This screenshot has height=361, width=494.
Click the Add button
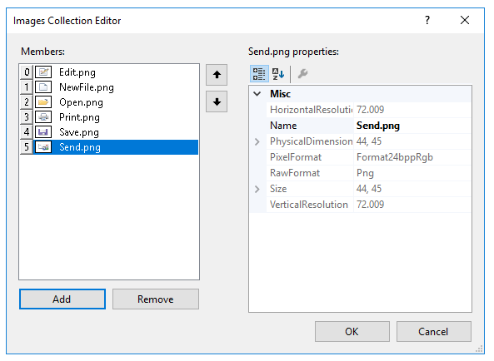coord(62,299)
